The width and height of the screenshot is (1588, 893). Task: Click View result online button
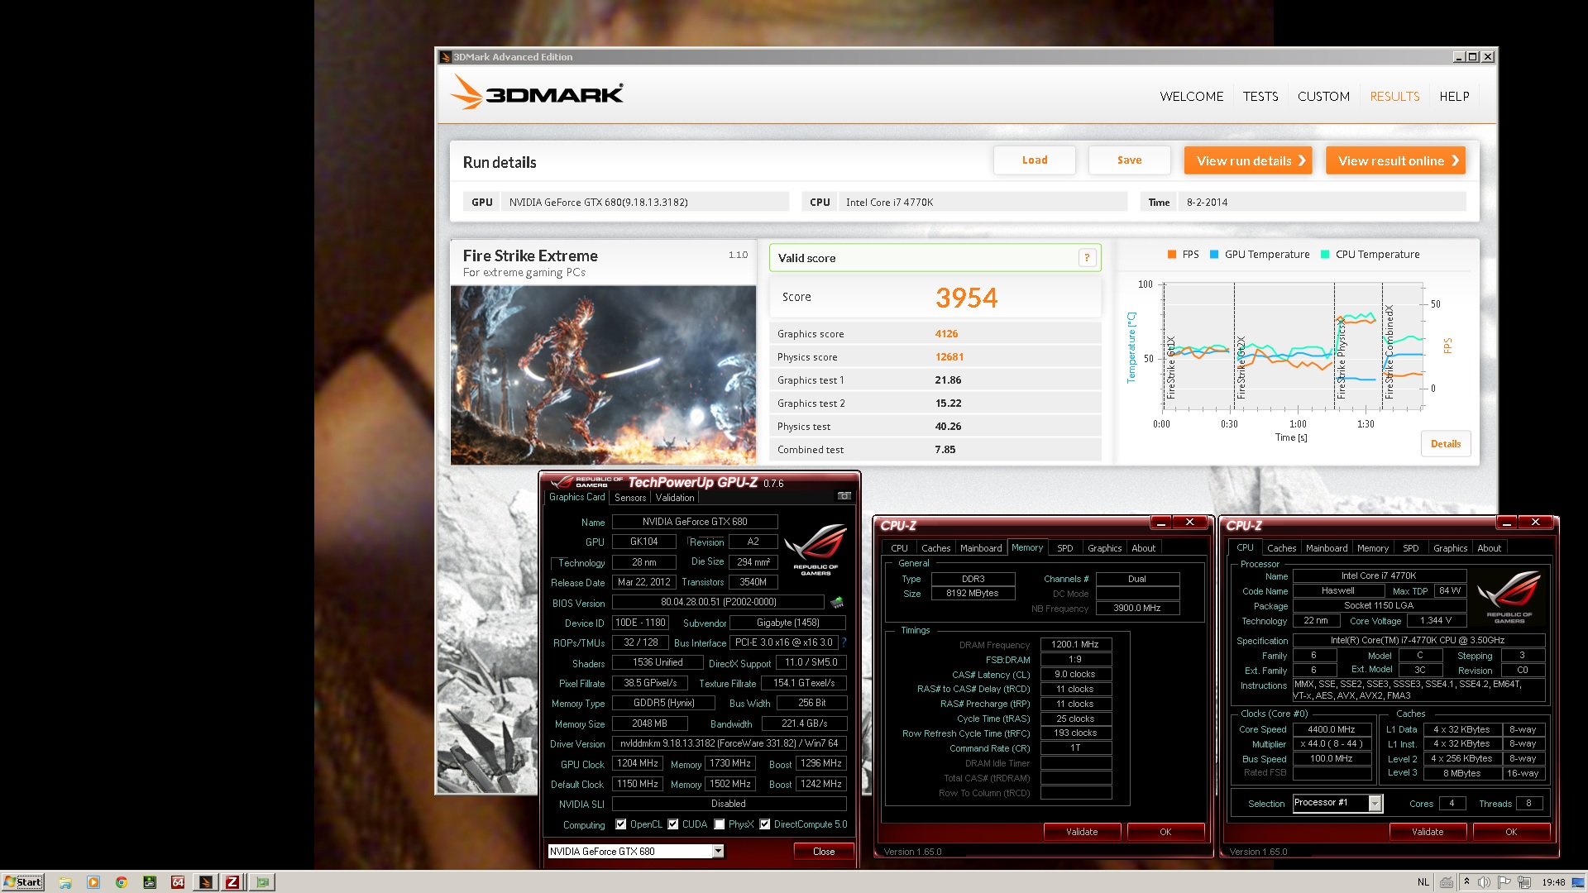[x=1395, y=160]
